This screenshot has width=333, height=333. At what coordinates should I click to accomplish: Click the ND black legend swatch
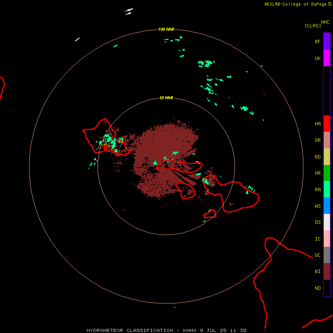[x=327, y=288]
